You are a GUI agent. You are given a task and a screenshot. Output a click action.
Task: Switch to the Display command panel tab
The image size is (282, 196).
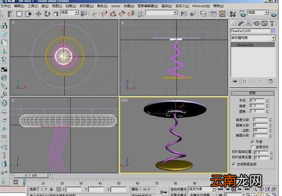point(264,24)
